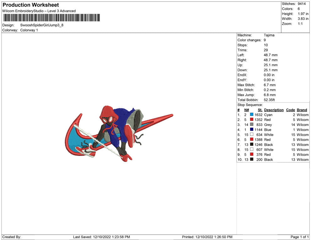
Task: Select the Zoom value "1:1"
Action: click(300, 24)
